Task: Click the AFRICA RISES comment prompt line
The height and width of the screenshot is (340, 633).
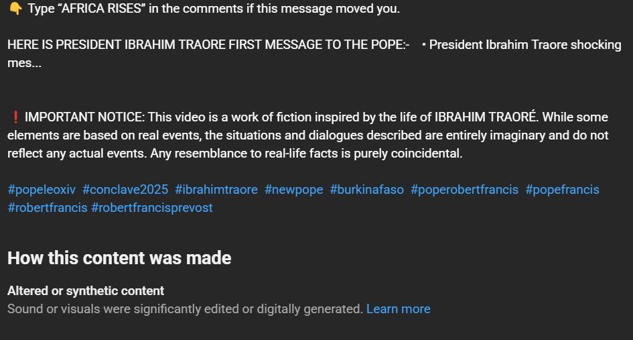Action: click(204, 8)
